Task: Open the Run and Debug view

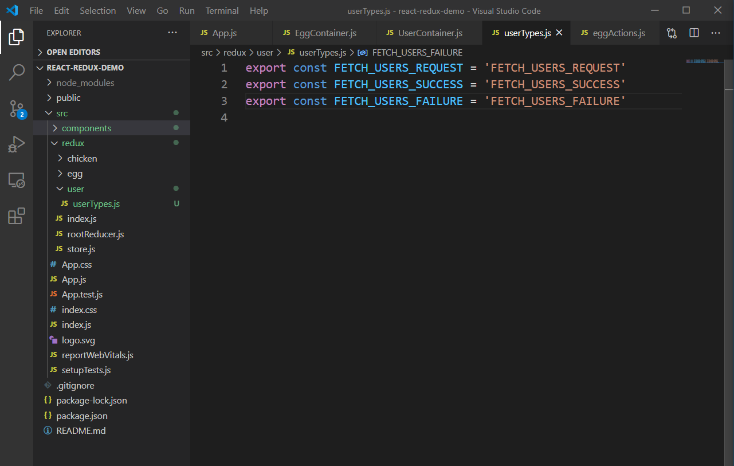Action: [x=17, y=144]
